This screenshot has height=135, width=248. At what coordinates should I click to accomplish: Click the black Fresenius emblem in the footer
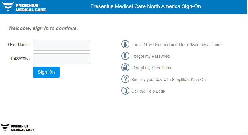pyautogui.click(x=5, y=127)
